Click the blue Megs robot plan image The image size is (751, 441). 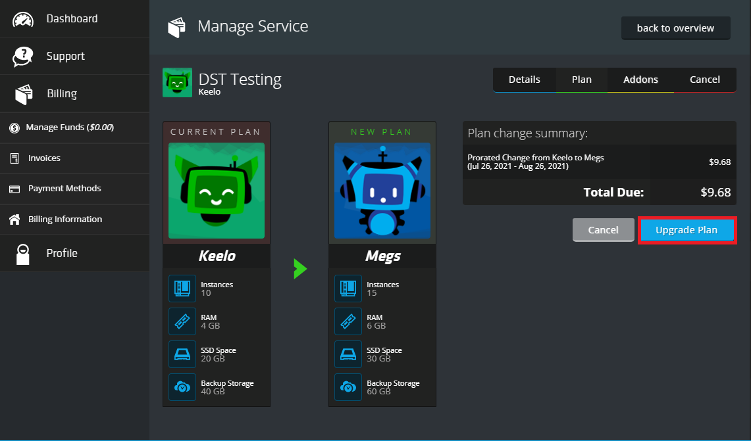click(x=382, y=191)
